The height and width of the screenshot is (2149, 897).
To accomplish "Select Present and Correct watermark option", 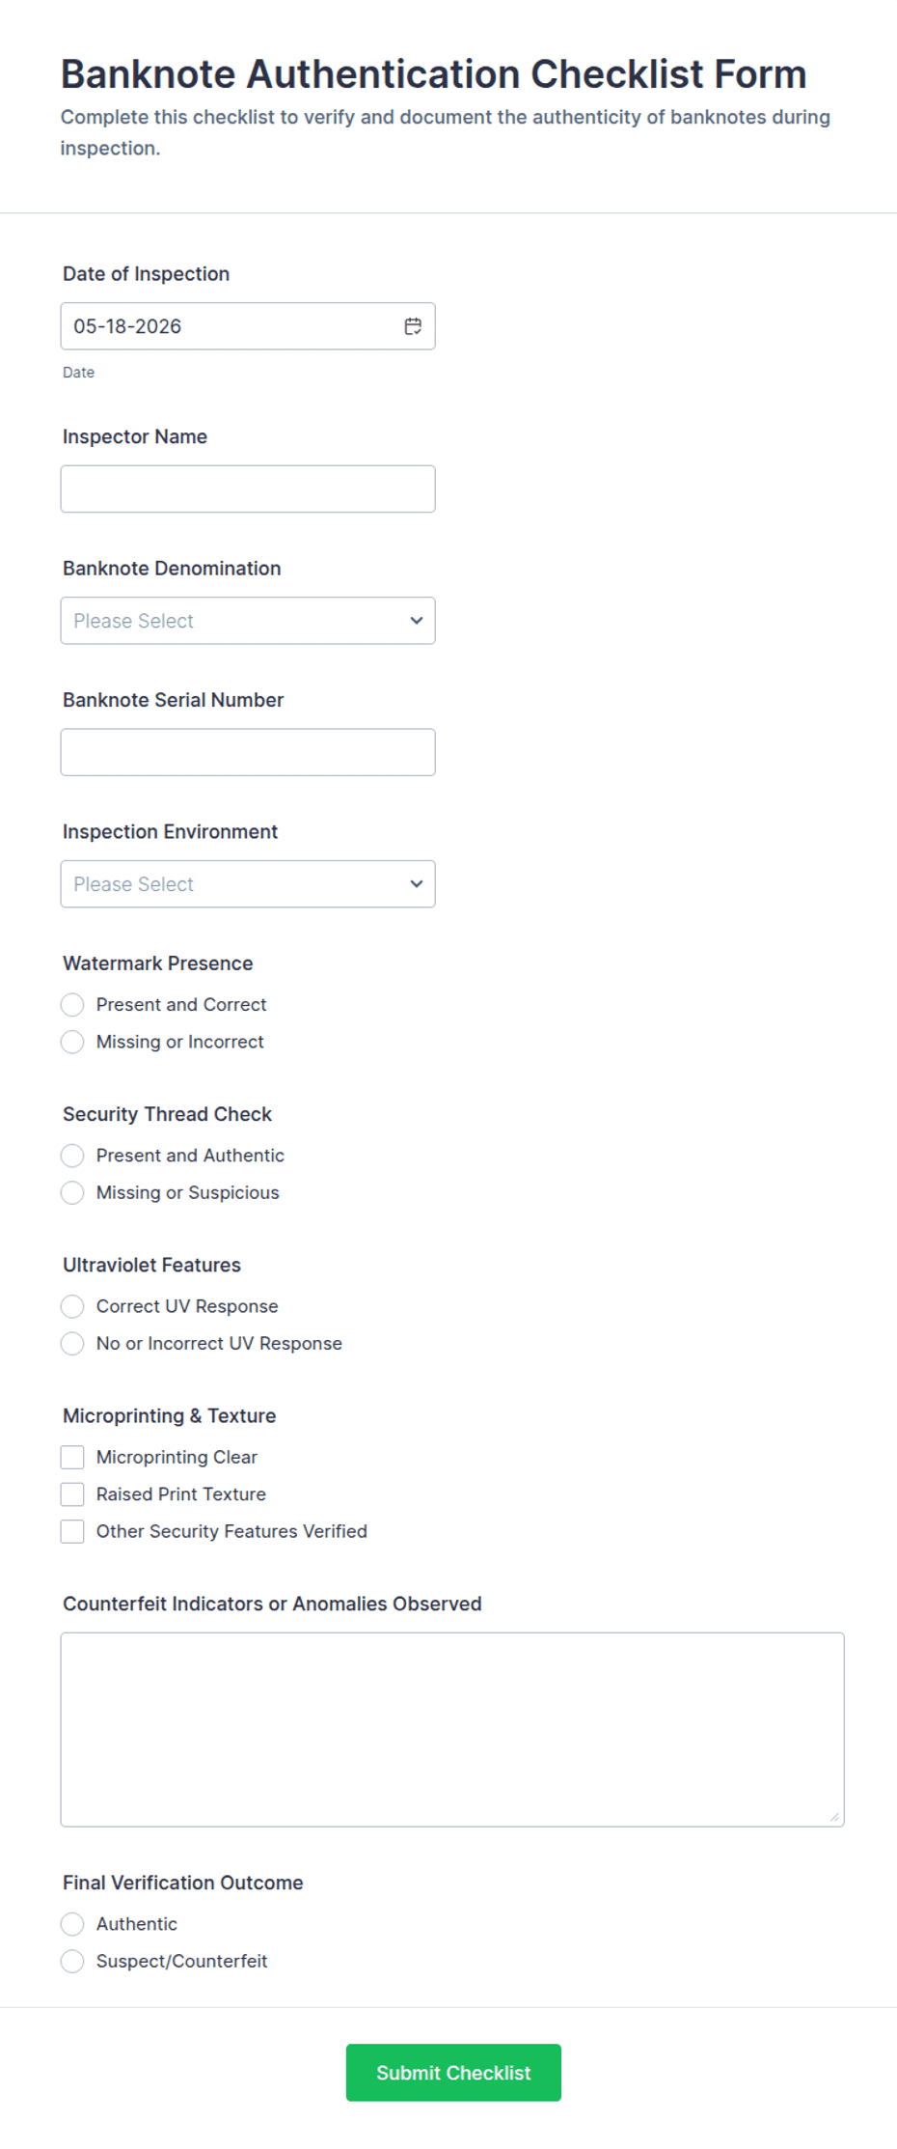I will click(72, 1005).
